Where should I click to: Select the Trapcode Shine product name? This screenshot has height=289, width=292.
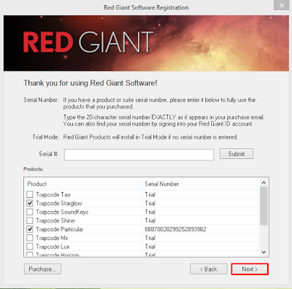pyautogui.click(x=55, y=220)
